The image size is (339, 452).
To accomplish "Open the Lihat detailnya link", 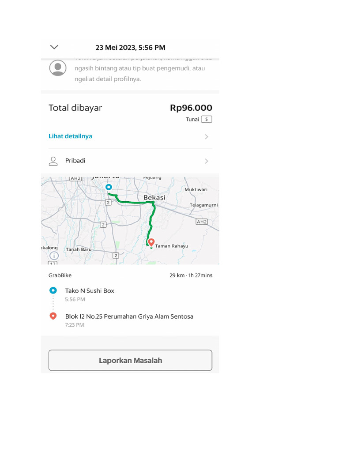I will click(x=70, y=136).
